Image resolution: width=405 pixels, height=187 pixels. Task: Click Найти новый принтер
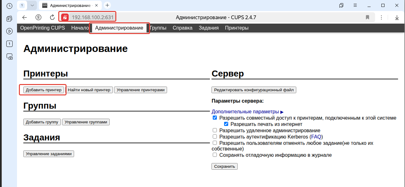tap(89, 90)
